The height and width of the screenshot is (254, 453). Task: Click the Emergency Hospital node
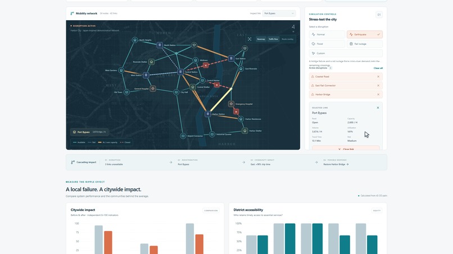point(231,104)
